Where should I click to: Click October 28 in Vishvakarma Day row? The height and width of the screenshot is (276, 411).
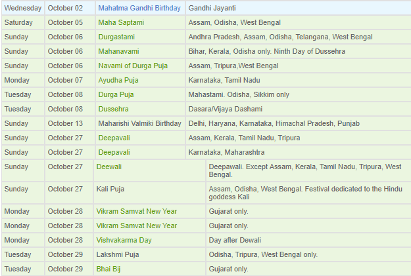69,240
